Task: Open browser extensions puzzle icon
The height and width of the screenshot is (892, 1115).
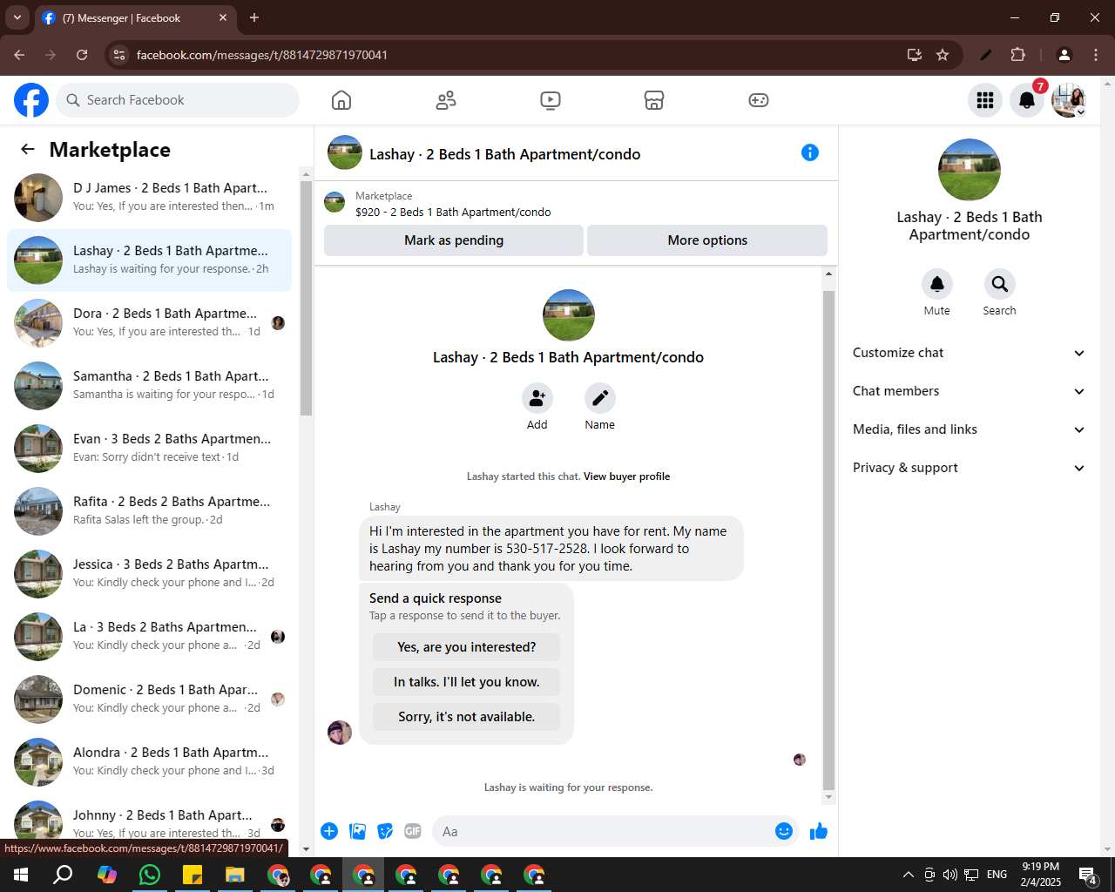Action: click(1017, 55)
